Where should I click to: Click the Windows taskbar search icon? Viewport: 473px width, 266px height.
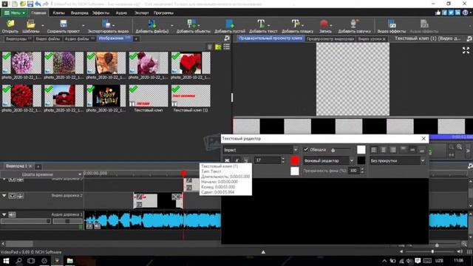(18, 261)
